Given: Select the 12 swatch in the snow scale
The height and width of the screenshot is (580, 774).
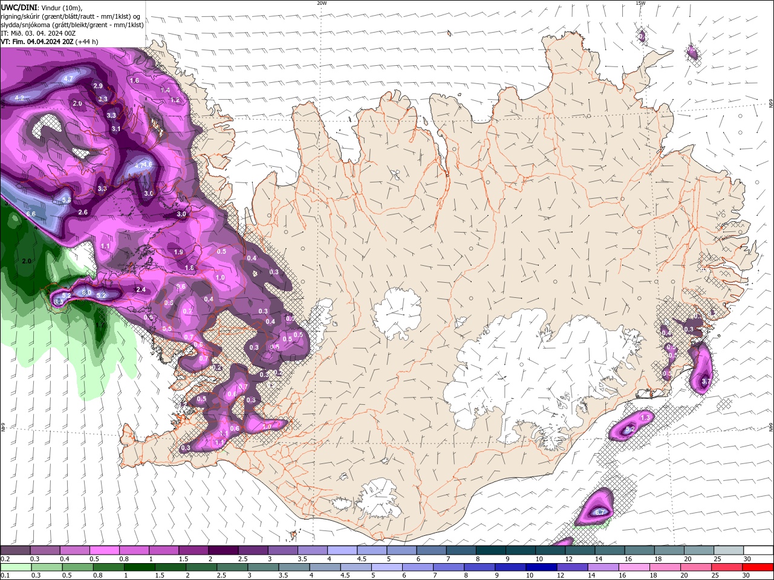Looking at the screenshot, I should click(579, 550).
